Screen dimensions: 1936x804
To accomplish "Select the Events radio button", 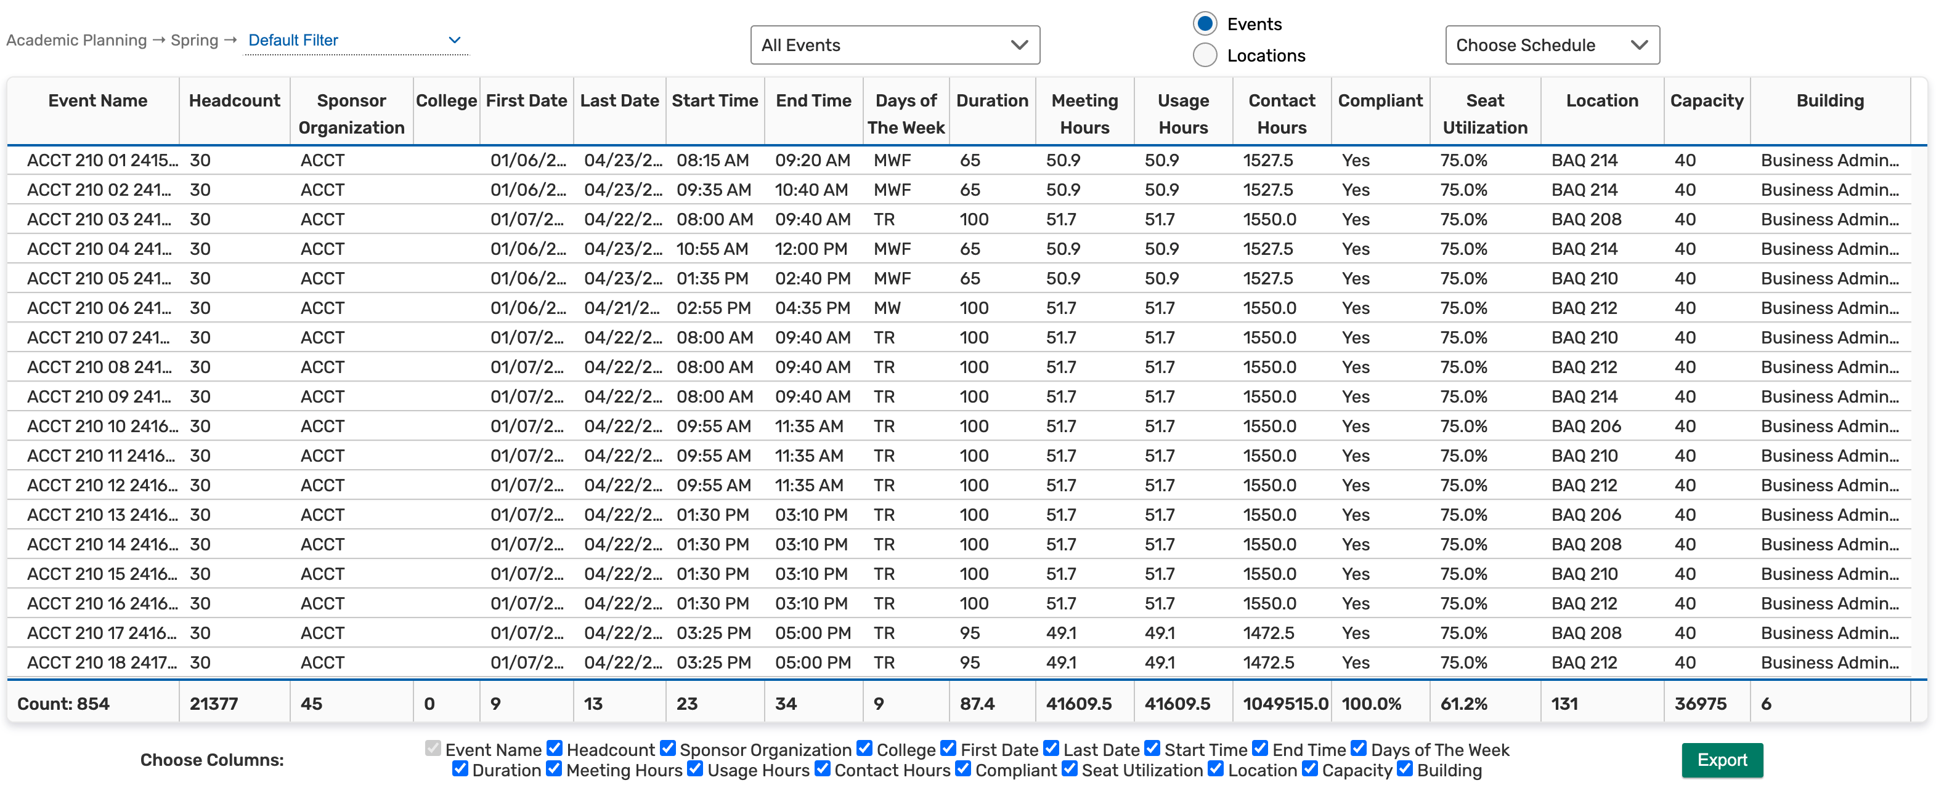I will coord(1205,24).
